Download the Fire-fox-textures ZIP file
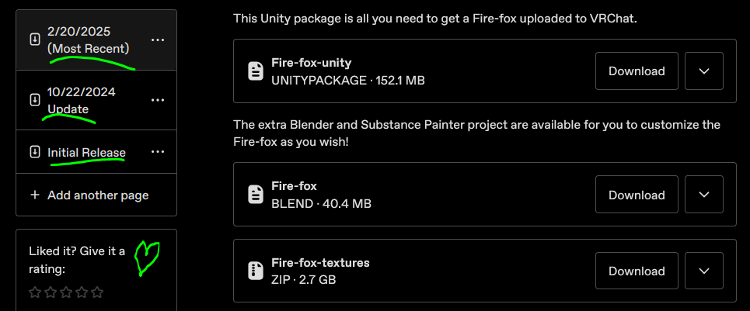 click(x=637, y=271)
